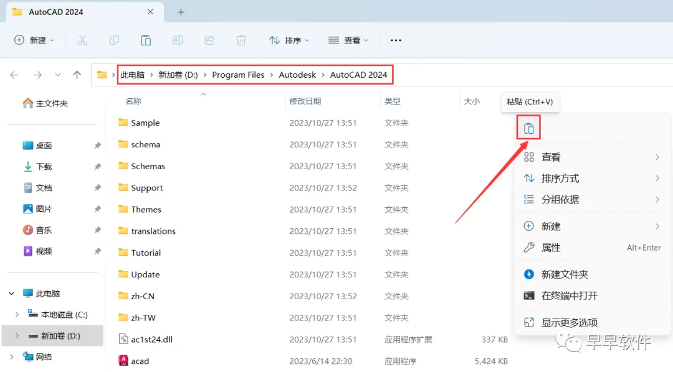Screen dimensions: 673x372
Task: Open the 主文件夹 home item
Action: 45,103
